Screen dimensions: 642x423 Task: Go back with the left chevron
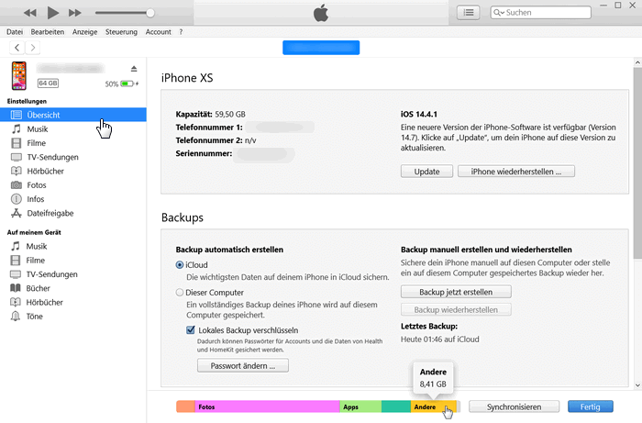coord(17,48)
